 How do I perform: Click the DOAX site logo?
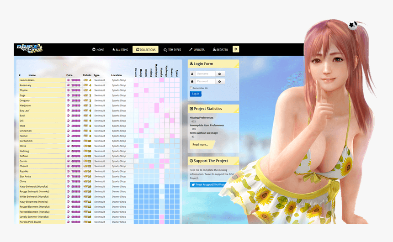[x=30, y=48]
